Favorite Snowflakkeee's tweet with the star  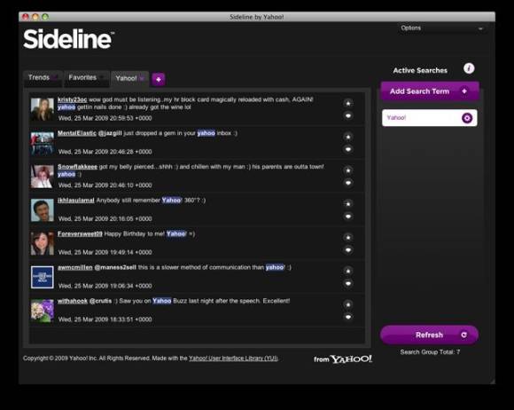click(x=348, y=170)
